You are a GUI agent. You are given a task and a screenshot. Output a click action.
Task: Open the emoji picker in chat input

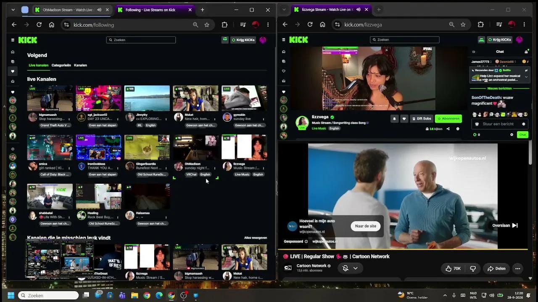point(523,124)
